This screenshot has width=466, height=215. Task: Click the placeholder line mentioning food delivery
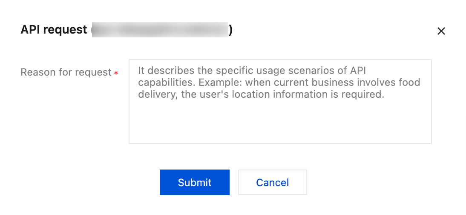(279, 82)
